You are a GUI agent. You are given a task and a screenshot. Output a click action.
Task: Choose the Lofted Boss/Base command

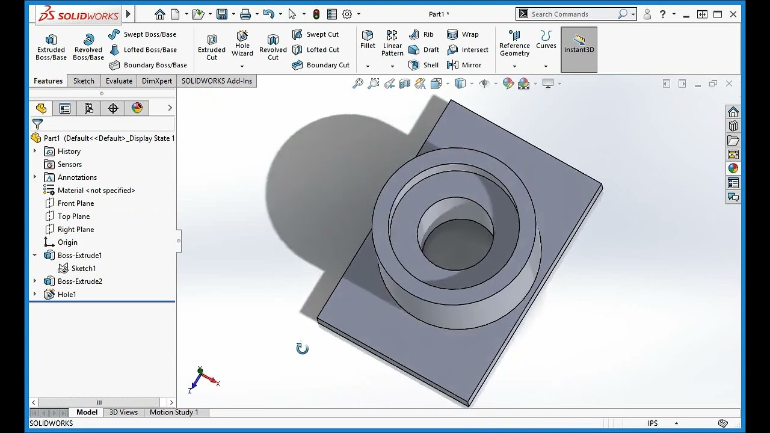(143, 50)
